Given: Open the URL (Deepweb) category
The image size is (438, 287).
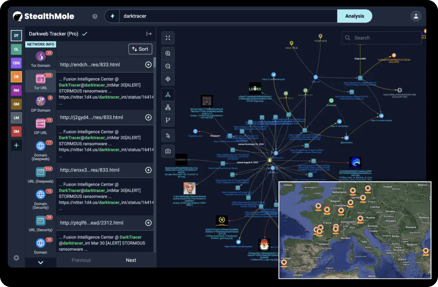Looking at the screenshot, I should tap(41, 174).
